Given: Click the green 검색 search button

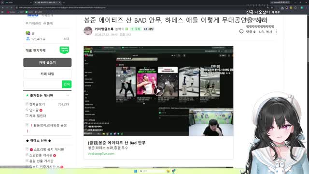Looking at the screenshot, I should [67, 84].
